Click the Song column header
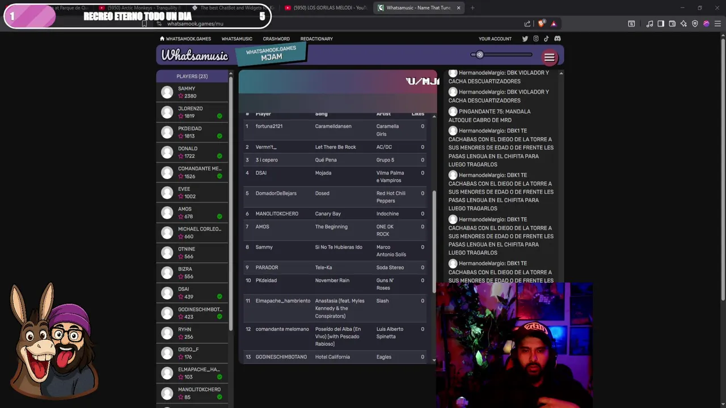 [x=321, y=114]
